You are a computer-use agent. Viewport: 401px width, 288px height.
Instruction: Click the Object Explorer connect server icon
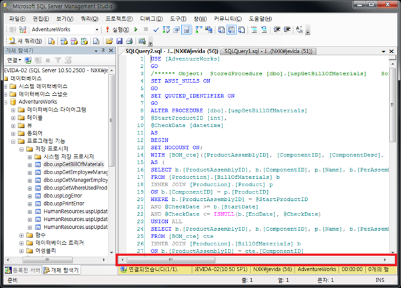click(28, 61)
